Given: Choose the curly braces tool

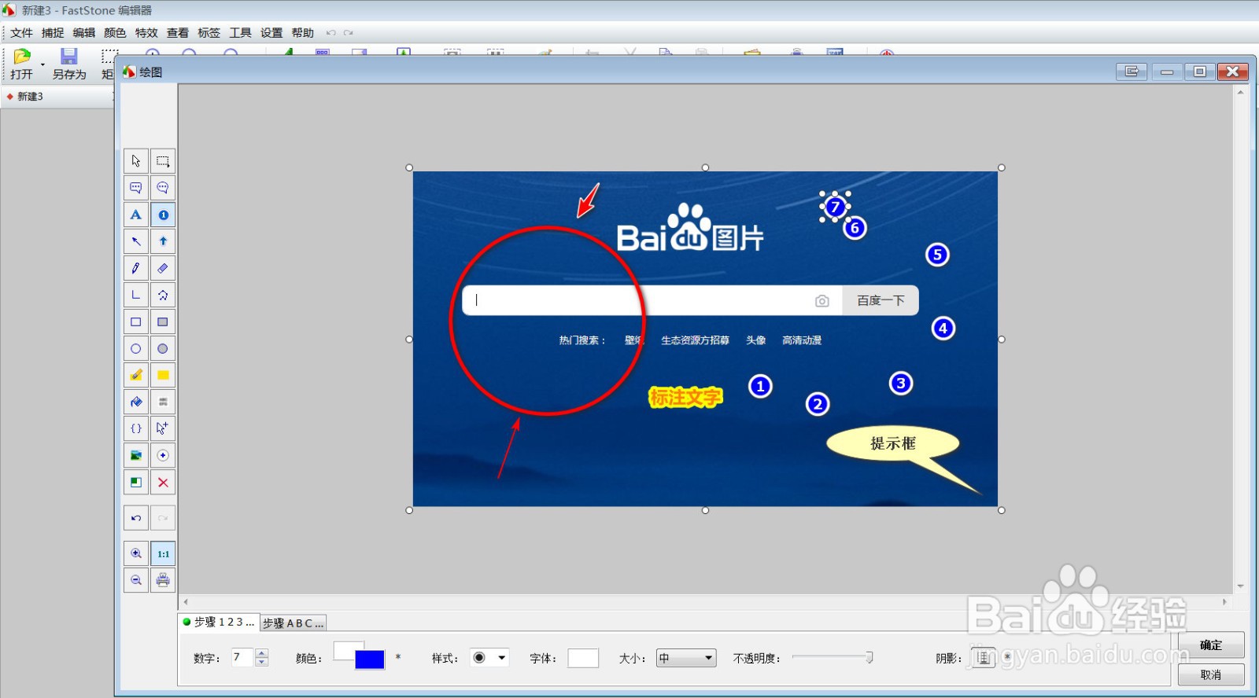Looking at the screenshot, I should pyautogui.click(x=135, y=428).
